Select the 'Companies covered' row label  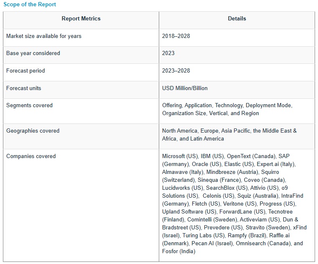[31, 156]
